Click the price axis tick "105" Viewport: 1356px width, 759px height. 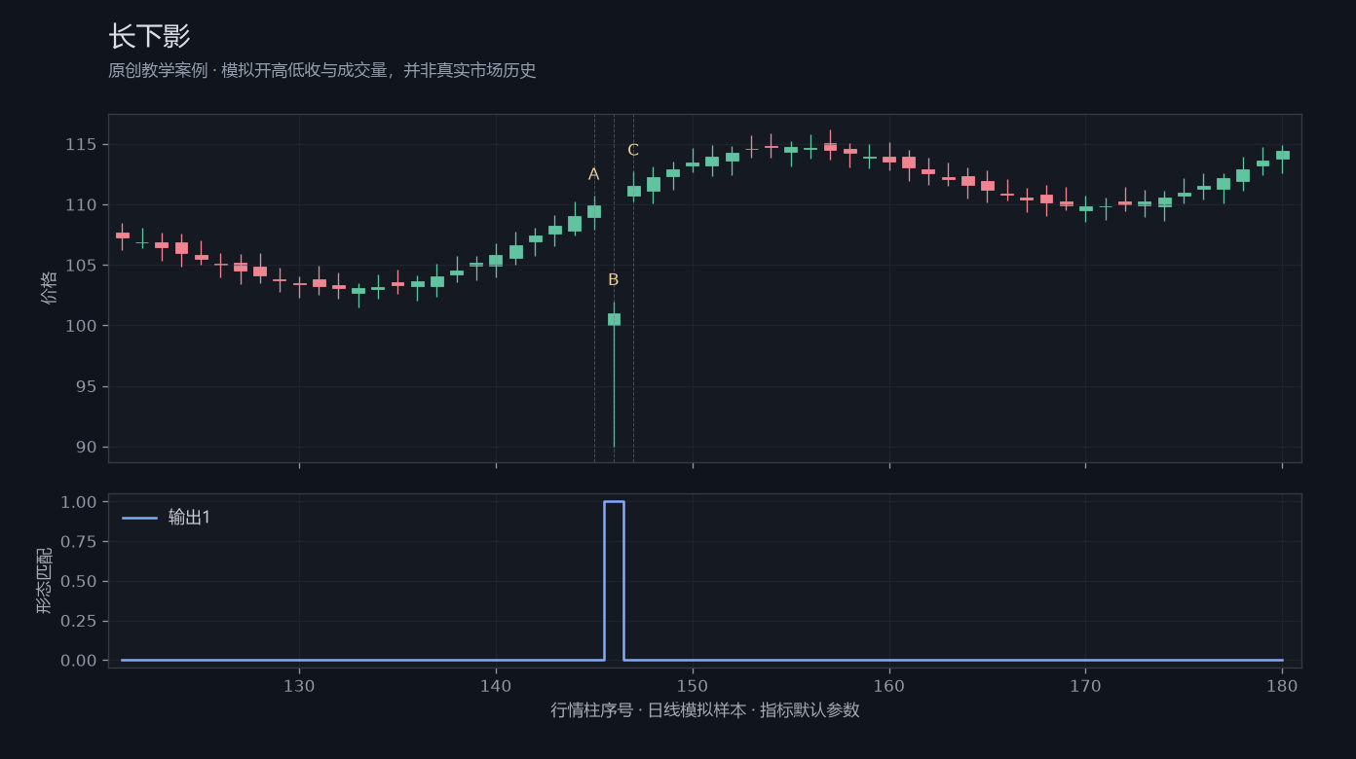pos(82,266)
